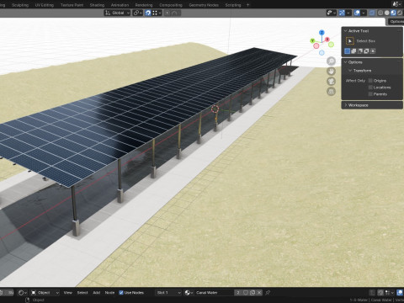404x303 pixels.
Task: Toggle X-ray mode in viewport header
Action: point(372,13)
